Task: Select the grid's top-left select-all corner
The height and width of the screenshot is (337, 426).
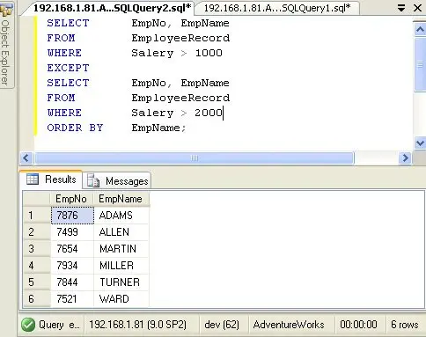Action: (x=36, y=199)
